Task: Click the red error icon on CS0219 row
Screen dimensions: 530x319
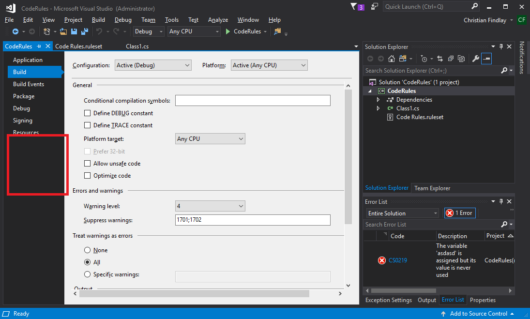Action: click(381, 260)
